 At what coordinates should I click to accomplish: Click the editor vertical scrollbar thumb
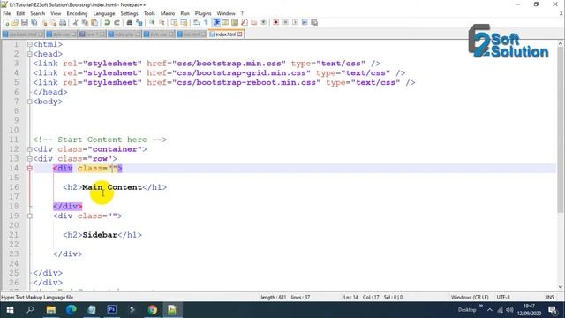point(561,130)
